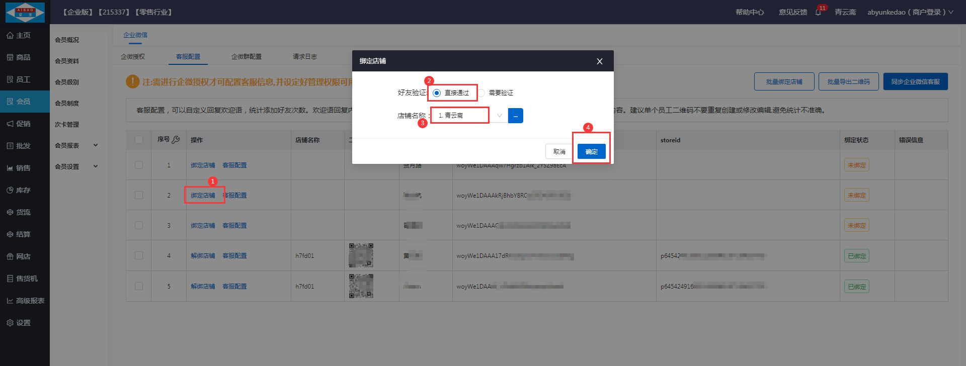Click the 同步企业微信客服 button

tap(916, 81)
